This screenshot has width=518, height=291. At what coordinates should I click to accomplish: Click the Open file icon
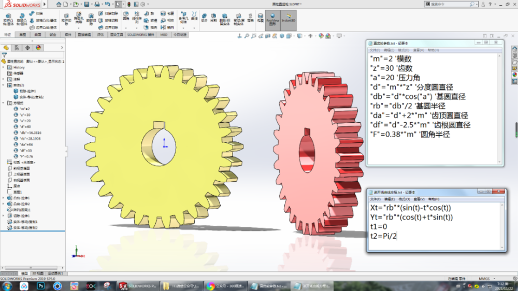pos(76,4)
